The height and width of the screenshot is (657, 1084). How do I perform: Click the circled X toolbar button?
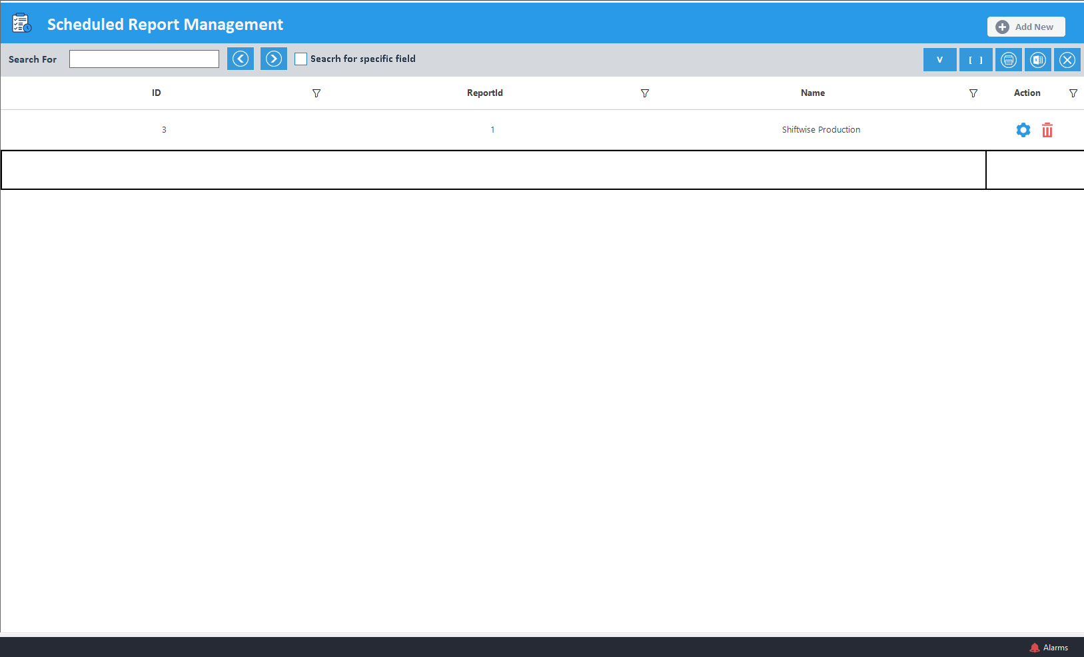click(x=1067, y=60)
